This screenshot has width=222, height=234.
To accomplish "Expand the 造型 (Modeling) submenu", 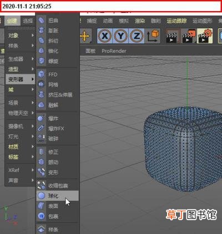I will tap(21, 69).
